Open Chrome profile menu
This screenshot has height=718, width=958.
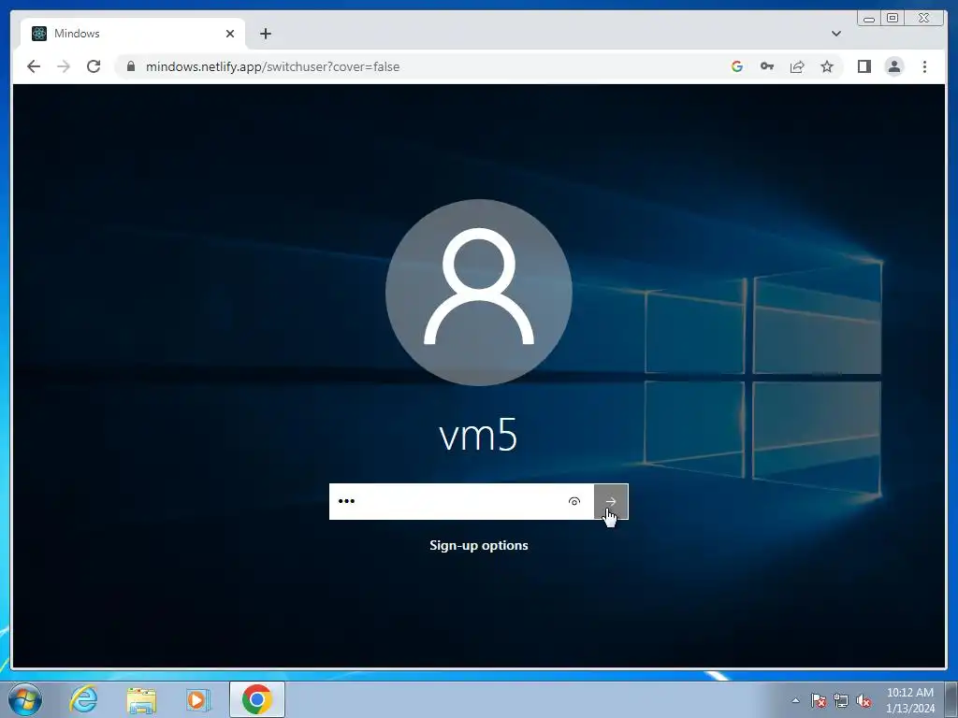[893, 66]
